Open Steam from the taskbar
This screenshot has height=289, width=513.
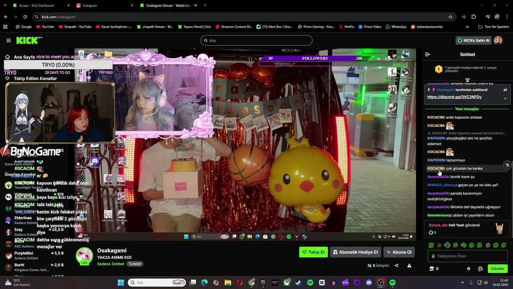pyautogui.click(x=298, y=283)
